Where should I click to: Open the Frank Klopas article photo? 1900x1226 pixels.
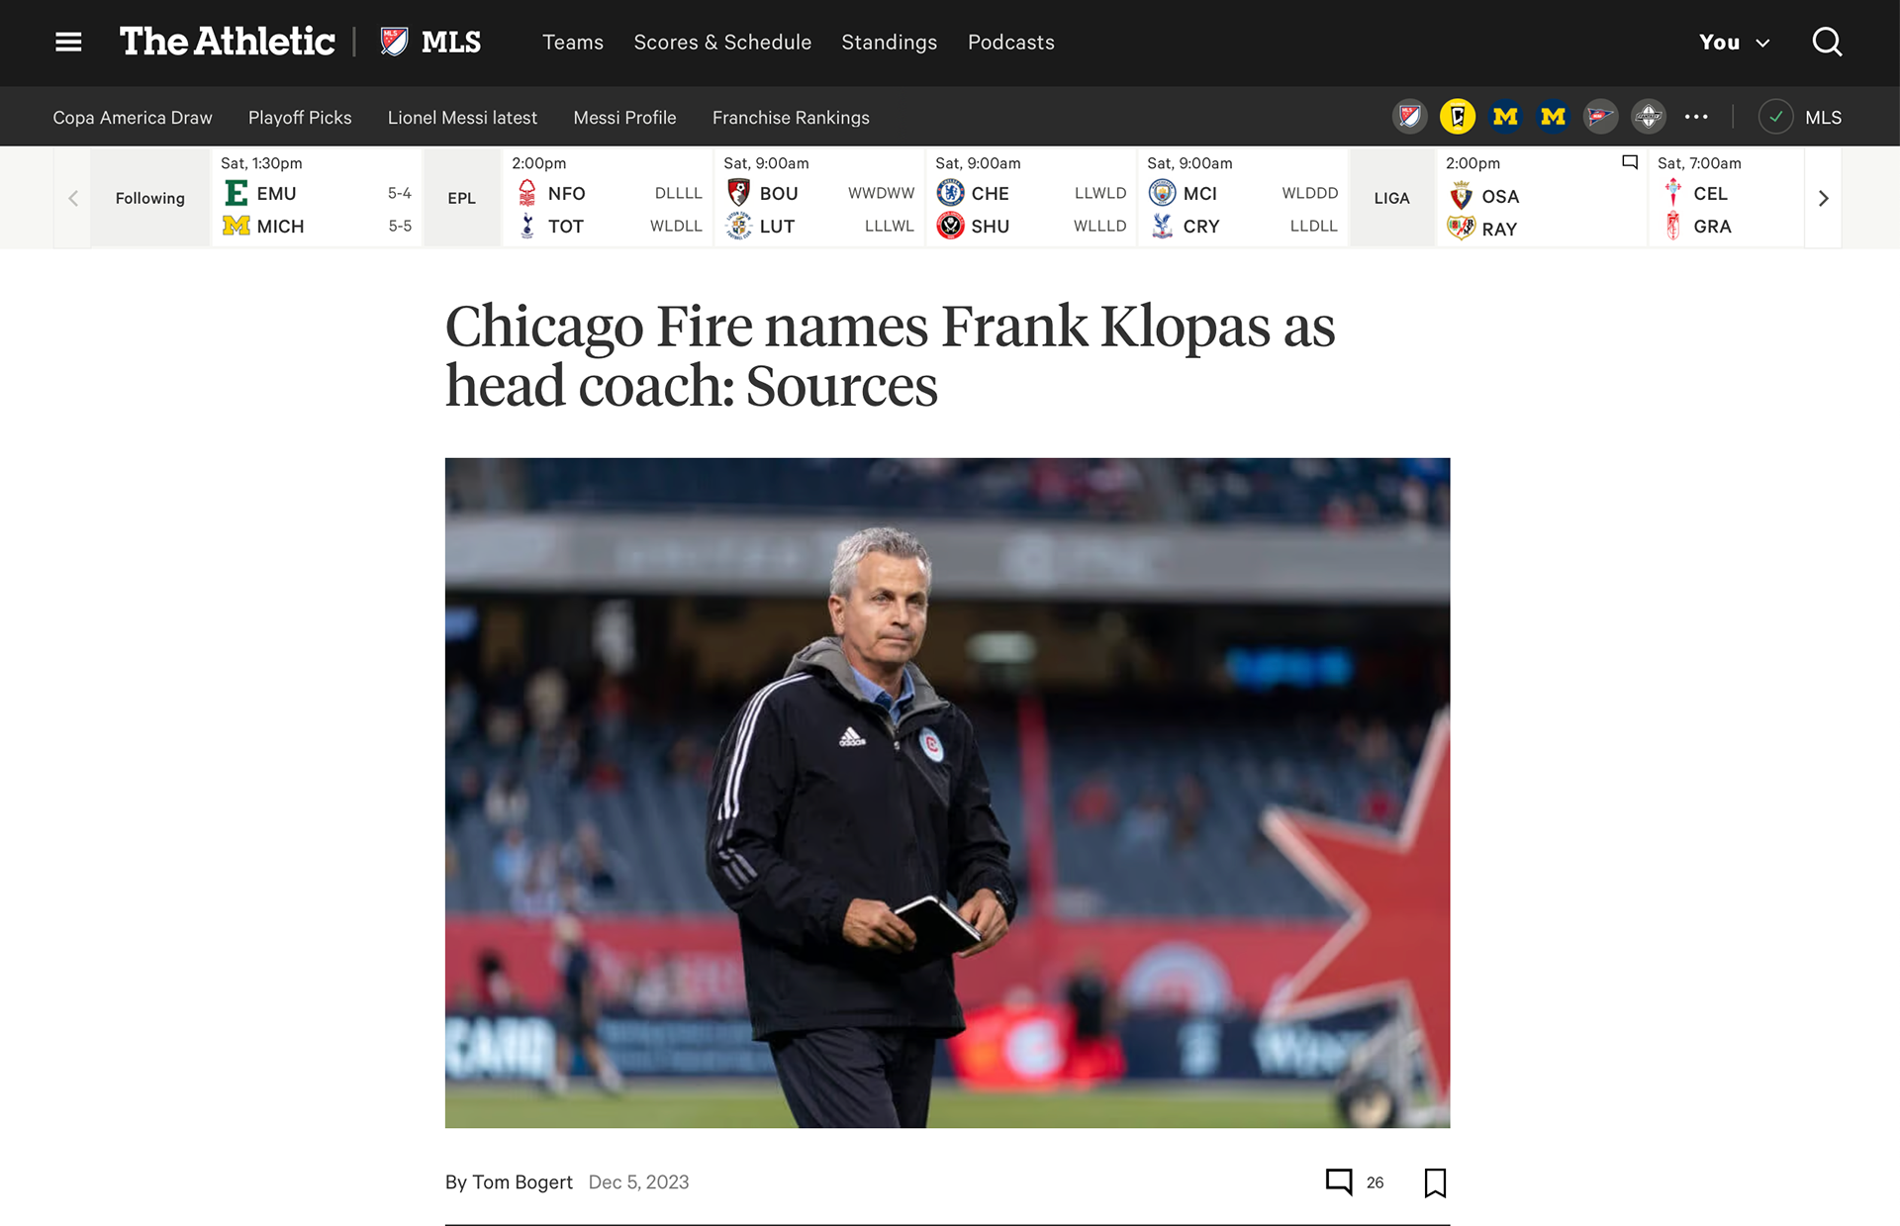tap(947, 793)
